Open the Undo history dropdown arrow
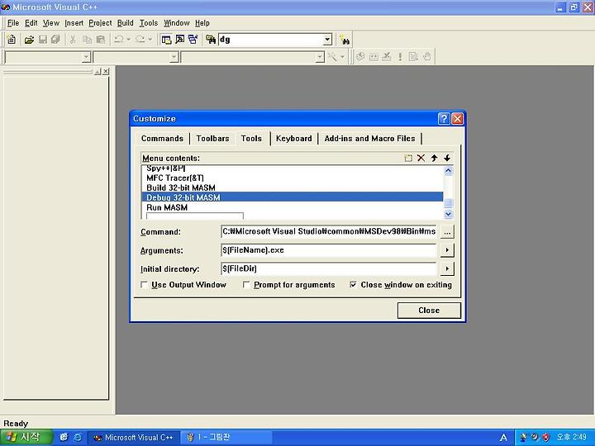Screen dimensions: 595x446 (x=129, y=39)
